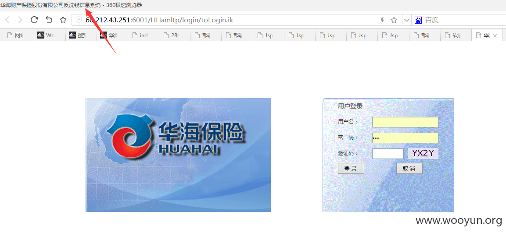Reload the login page
Screen dimensions: 506x233
[x=34, y=20]
